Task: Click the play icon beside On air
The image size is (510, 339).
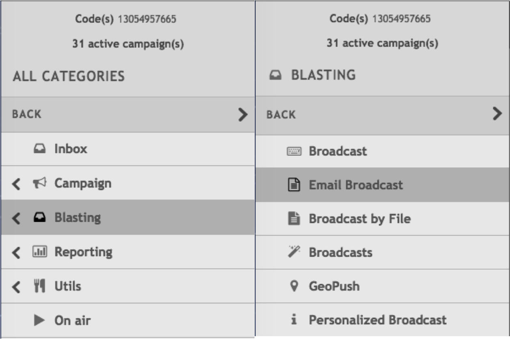Action: pos(39,320)
